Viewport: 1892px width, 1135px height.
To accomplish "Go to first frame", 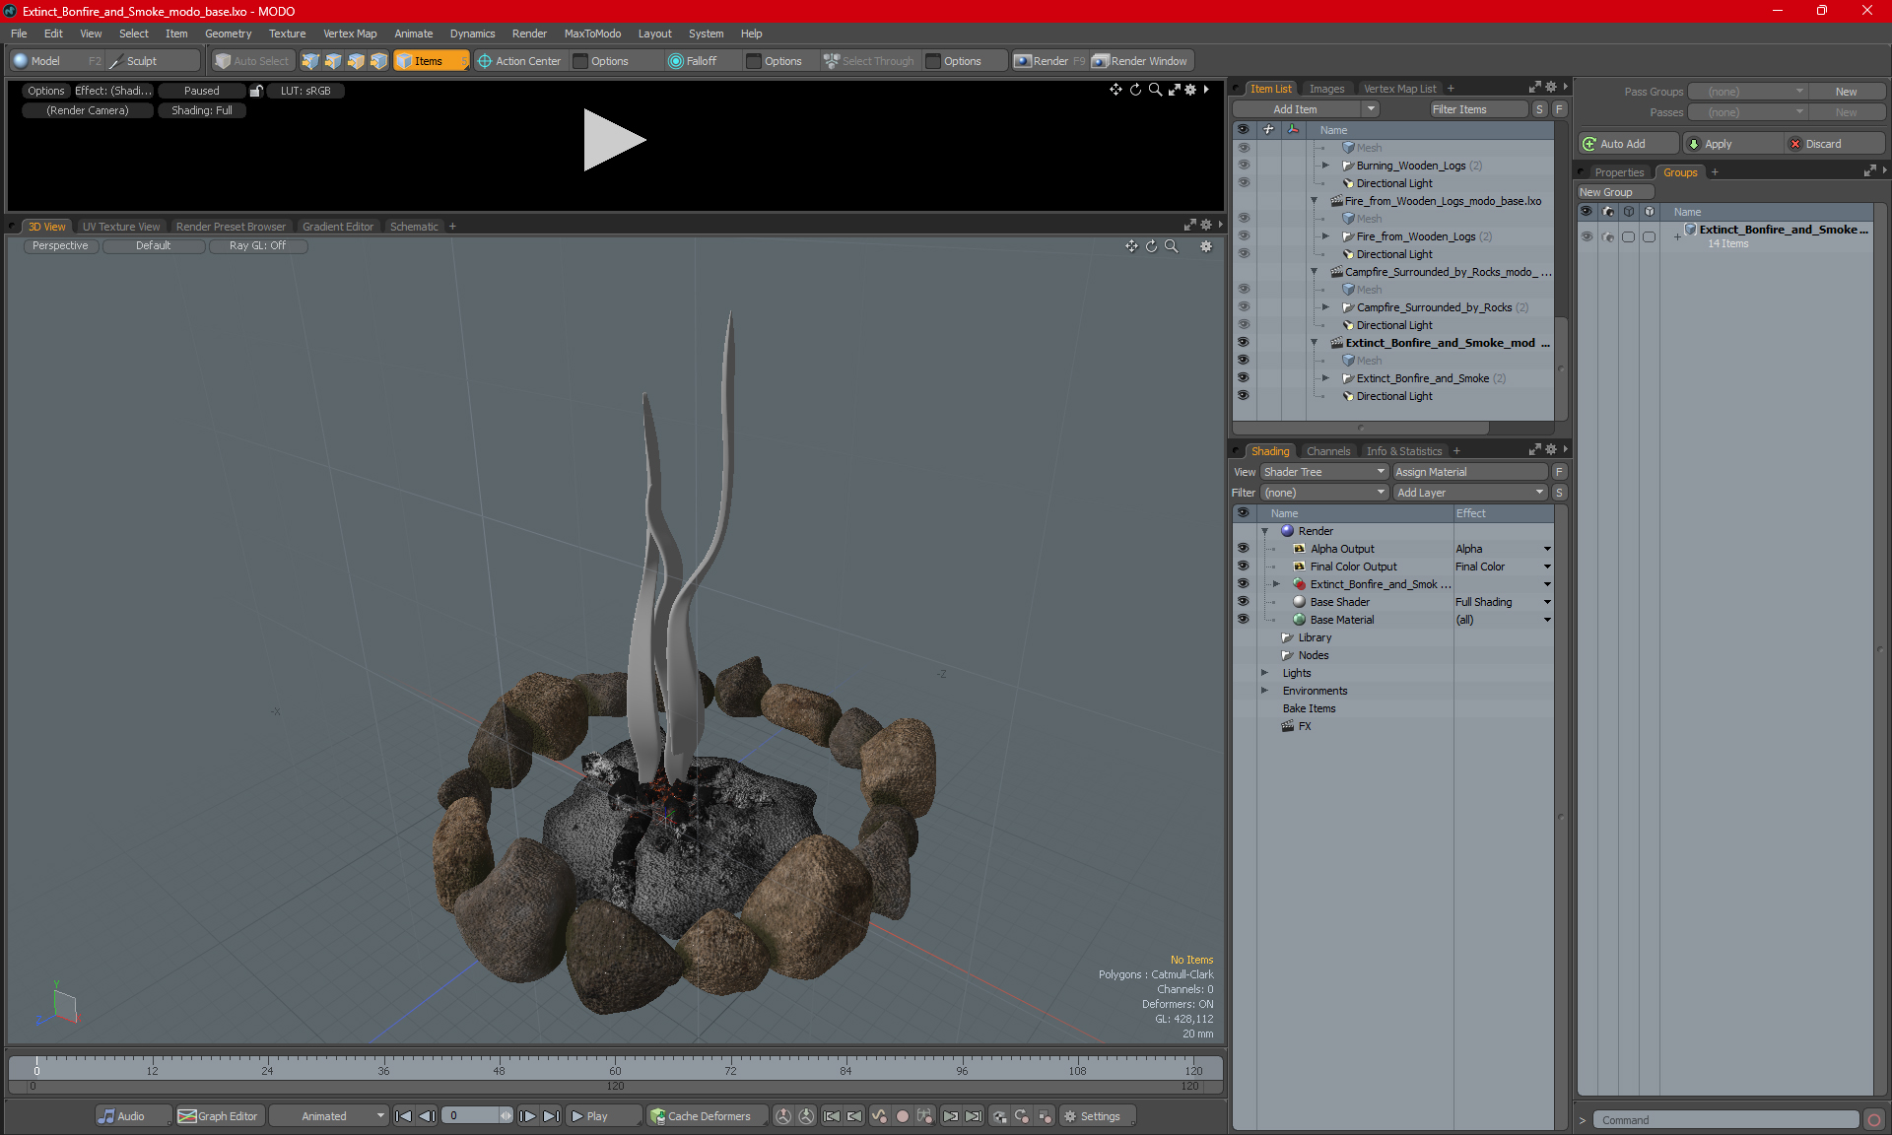I will click(403, 1116).
